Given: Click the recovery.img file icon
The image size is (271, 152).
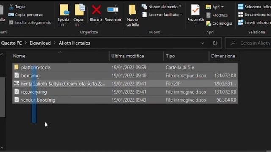Looking at the screenshot, I should click(x=17, y=91).
